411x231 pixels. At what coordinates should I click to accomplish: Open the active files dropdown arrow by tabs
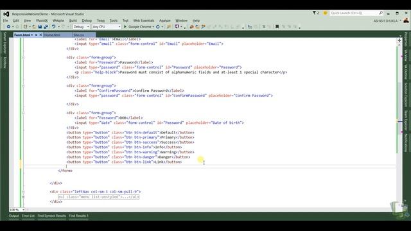[400, 35]
